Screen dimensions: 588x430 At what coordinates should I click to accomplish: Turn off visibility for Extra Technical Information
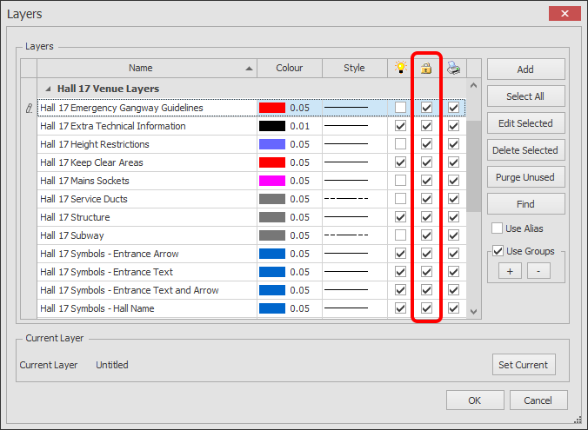(400, 126)
